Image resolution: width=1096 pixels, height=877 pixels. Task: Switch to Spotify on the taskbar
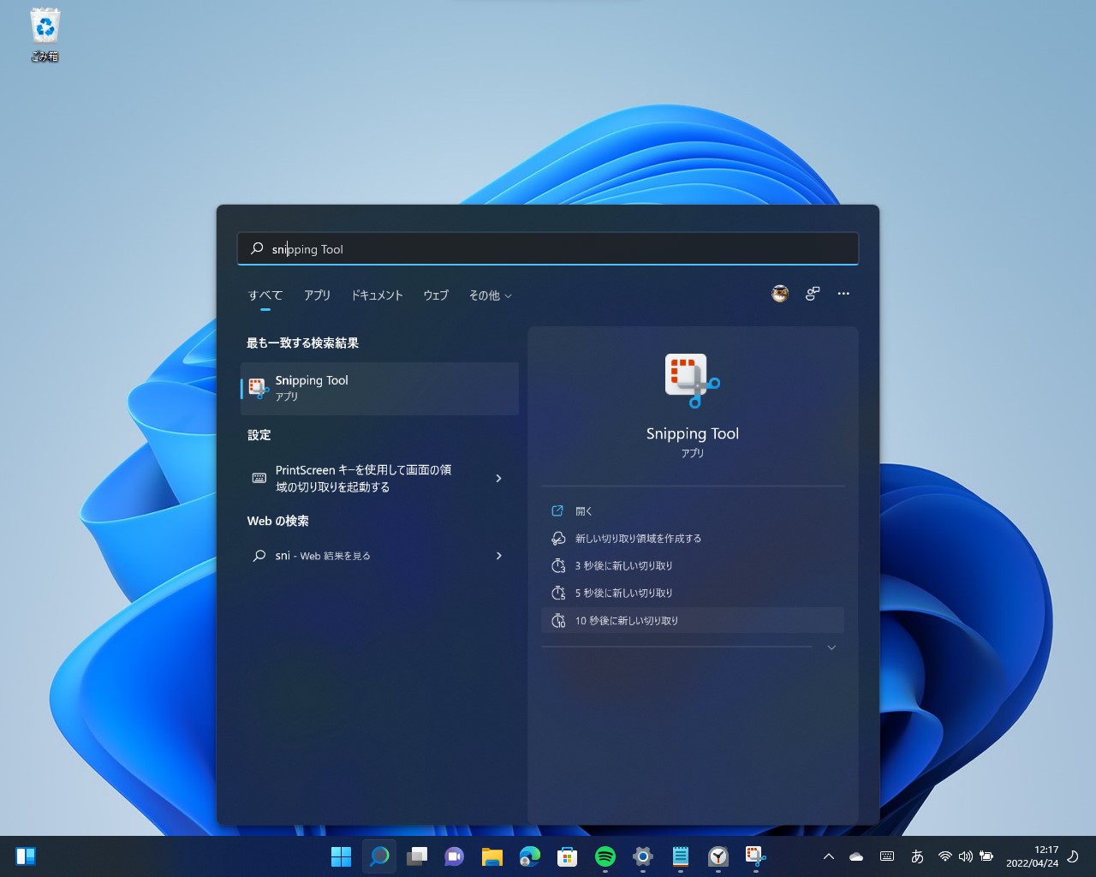pos(605,856)
